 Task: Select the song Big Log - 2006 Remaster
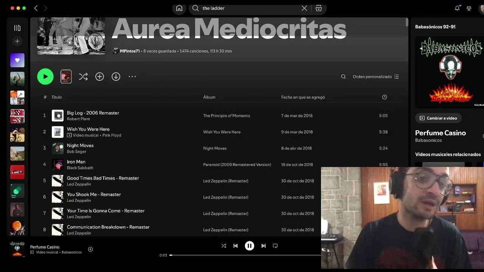(93, 113)
